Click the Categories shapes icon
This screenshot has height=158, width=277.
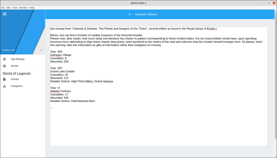4,86
